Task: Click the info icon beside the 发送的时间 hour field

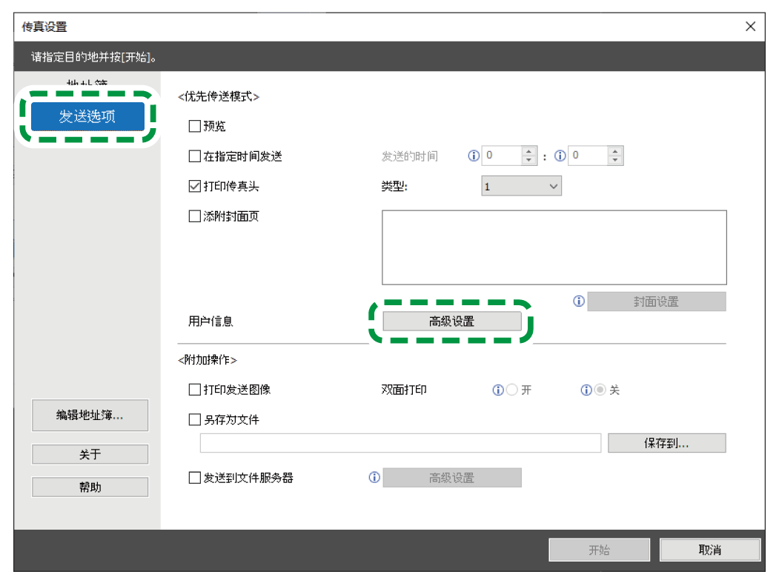Action: pyautogui.click(x=474, y=156)
